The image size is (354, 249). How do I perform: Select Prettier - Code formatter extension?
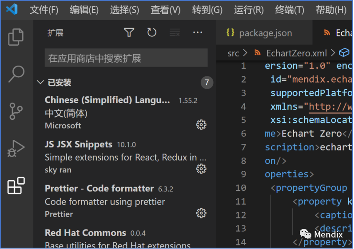125,201
